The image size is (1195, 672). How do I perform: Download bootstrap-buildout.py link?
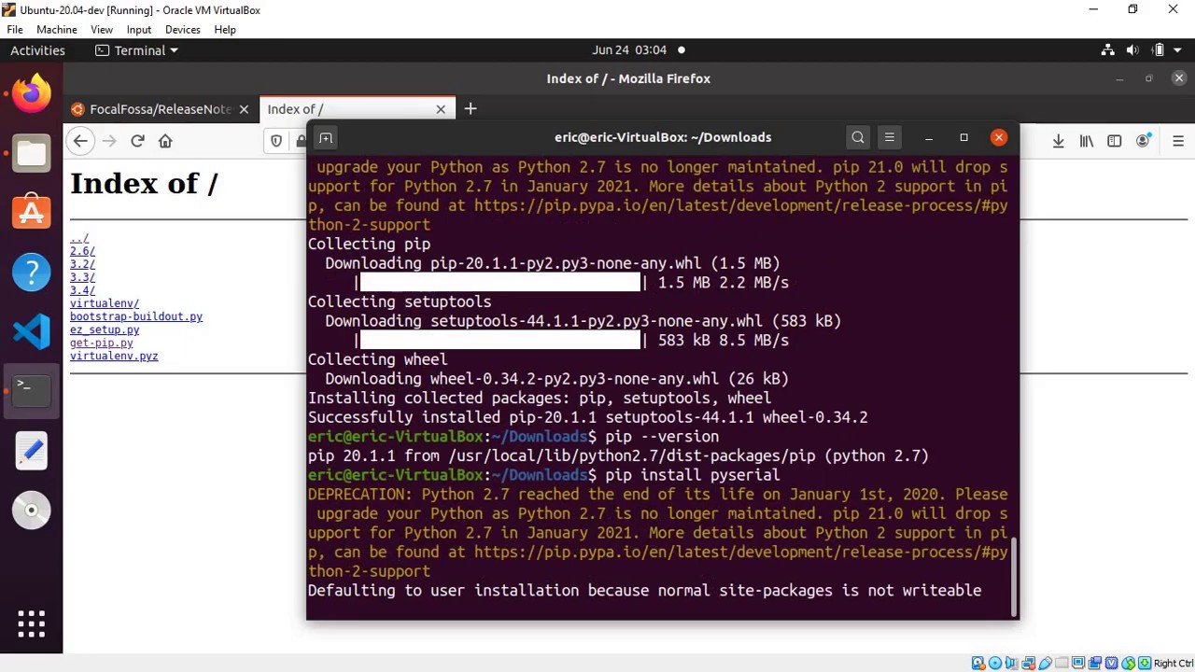pos(136,316)
